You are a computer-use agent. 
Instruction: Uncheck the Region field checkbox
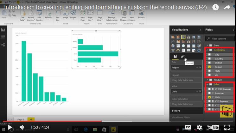point(209,67)
